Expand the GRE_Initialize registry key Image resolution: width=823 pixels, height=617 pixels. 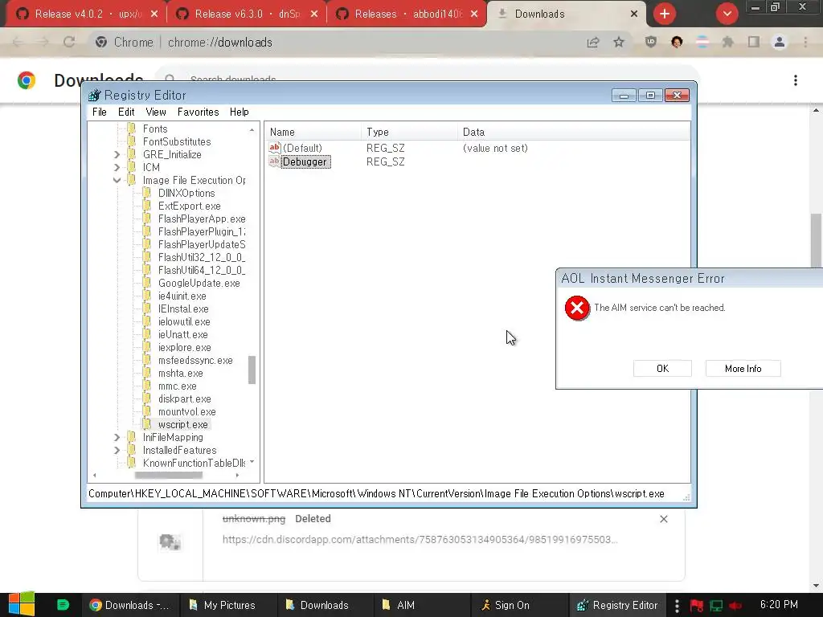pyautogui.click(x=117, y=155)
